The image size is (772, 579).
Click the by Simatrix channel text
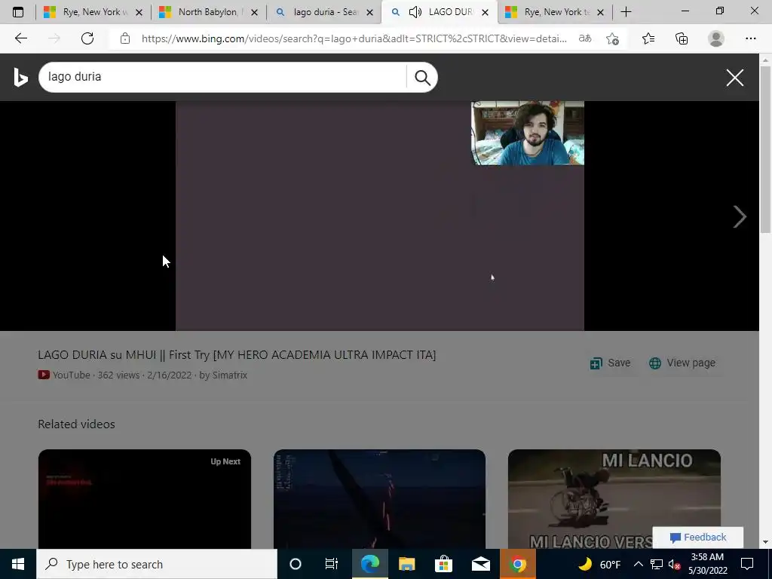(223, 375)
